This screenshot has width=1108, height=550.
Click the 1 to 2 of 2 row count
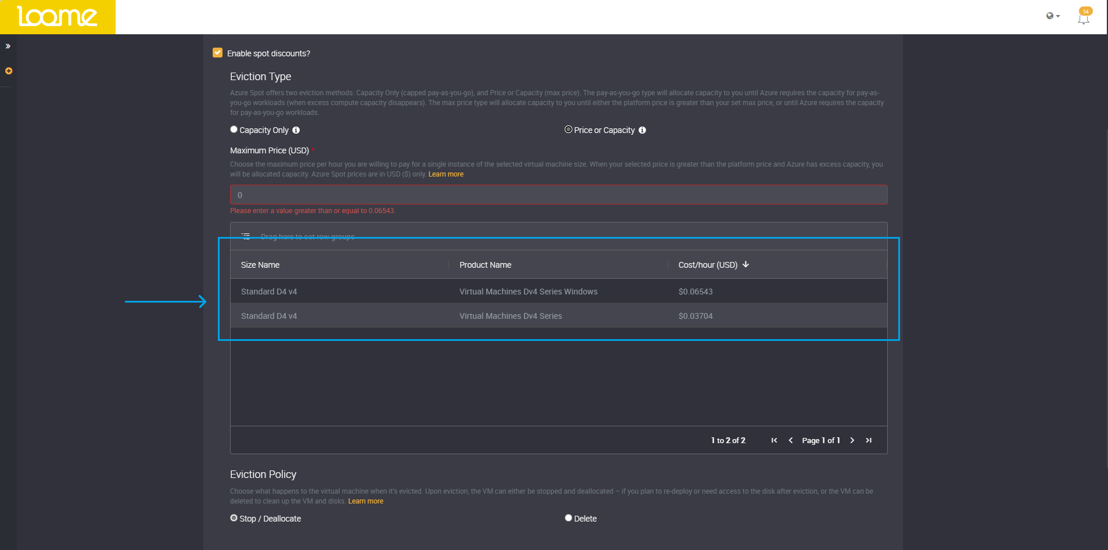(728, 440)
